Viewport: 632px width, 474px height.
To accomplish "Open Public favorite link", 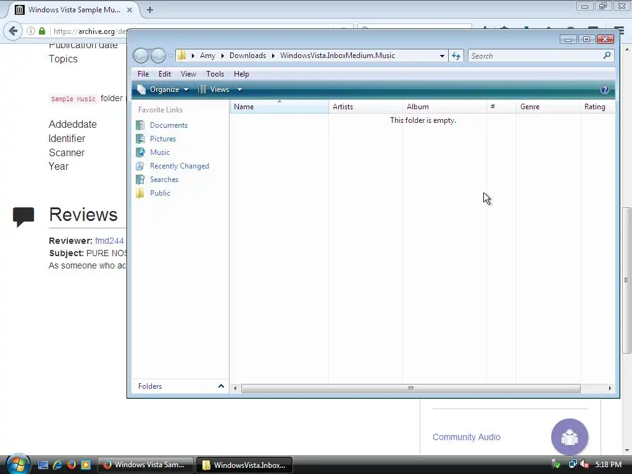I will pyautogui.click(x=160, y=193).
